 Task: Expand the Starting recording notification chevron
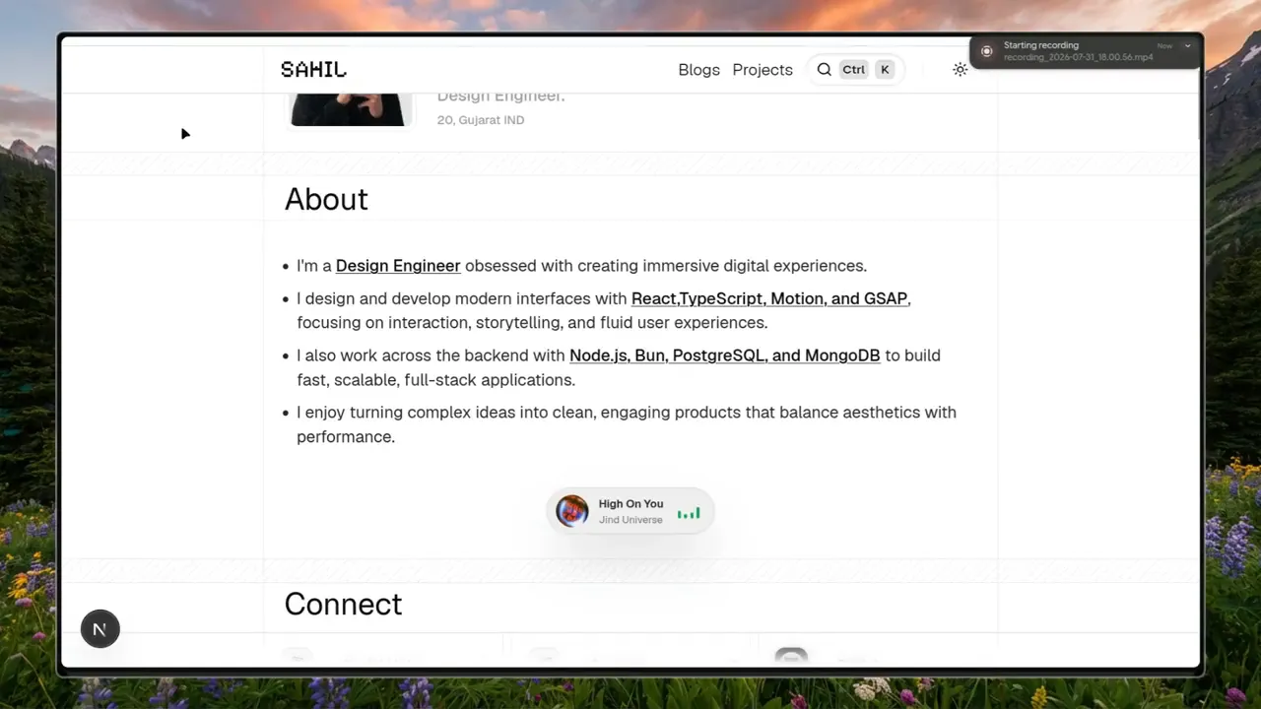pyautogui.click(x=1187, y=45)
